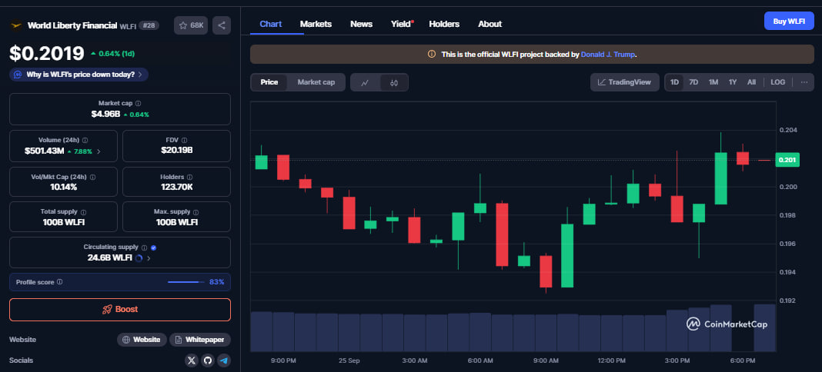822x372 pixels.
Task: Open News tab
Action: 361,24
